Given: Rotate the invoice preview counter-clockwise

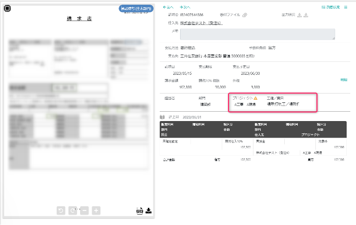Looking at the screenshot, I should click(61, 210).
